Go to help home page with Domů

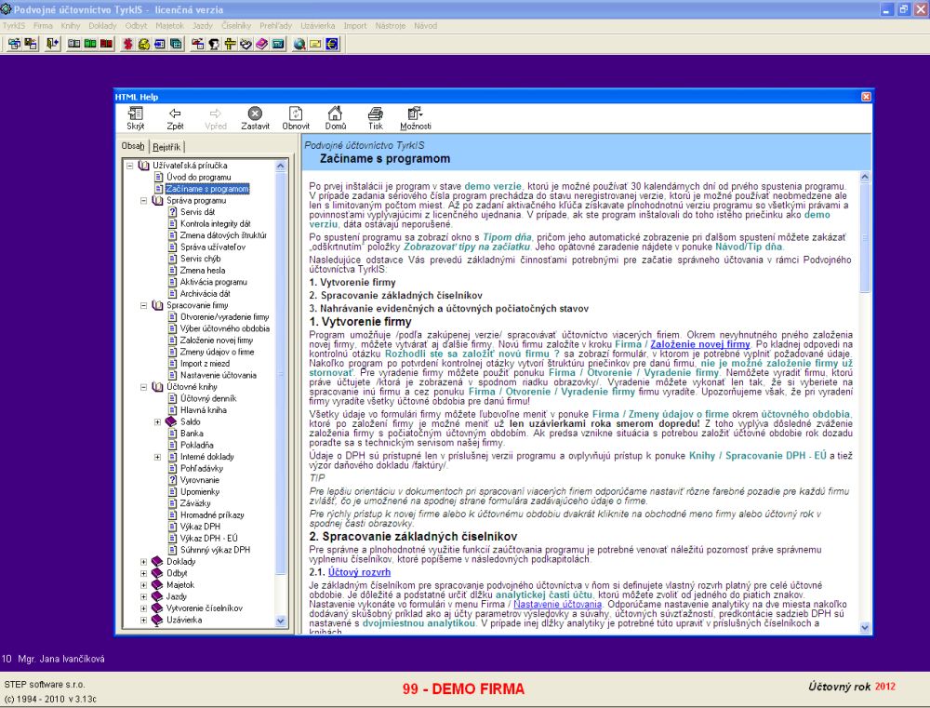click(x=335, y=118)
